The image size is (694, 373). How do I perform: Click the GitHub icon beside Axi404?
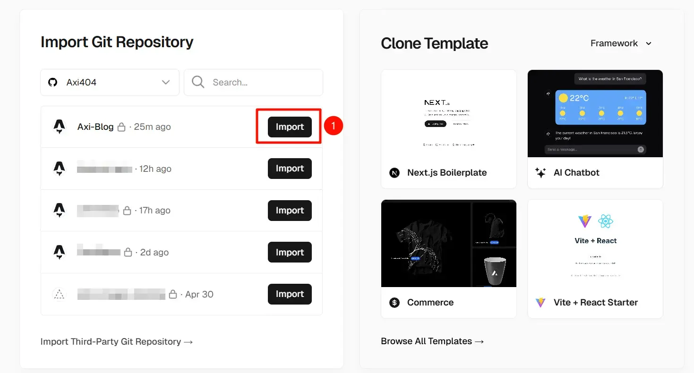click(53, 82)
